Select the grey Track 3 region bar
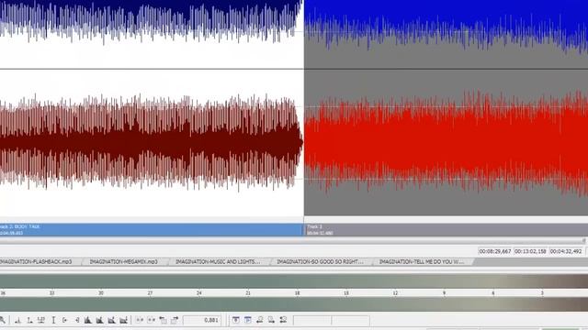This screenshot has height=330, width=588. click(x=446, y=230)
